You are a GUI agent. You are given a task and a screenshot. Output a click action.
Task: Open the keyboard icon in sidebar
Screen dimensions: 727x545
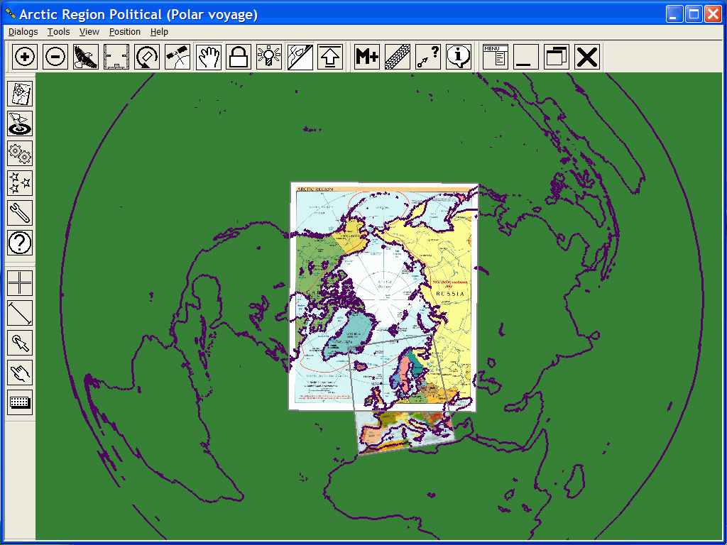[x=20, y=402]
